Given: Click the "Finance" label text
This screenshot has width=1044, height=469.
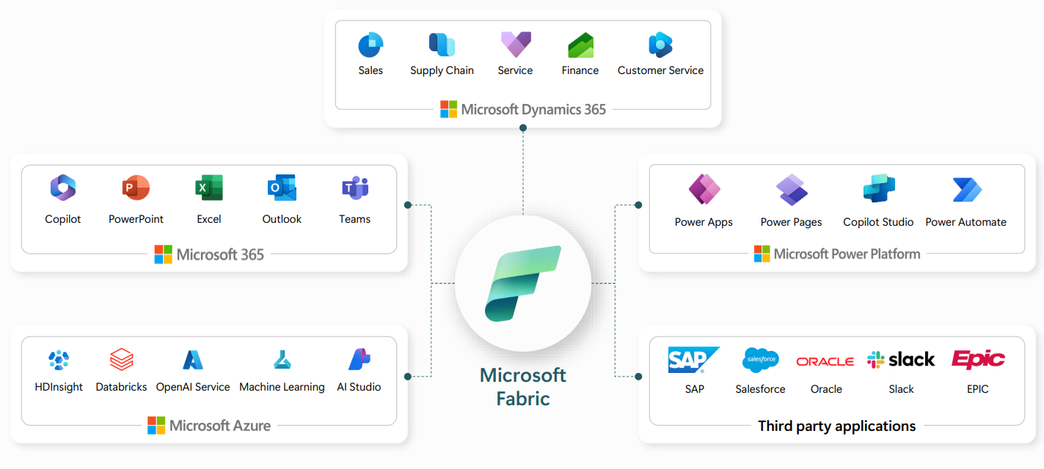Looking at the screenshot, I should click(580, 70).
